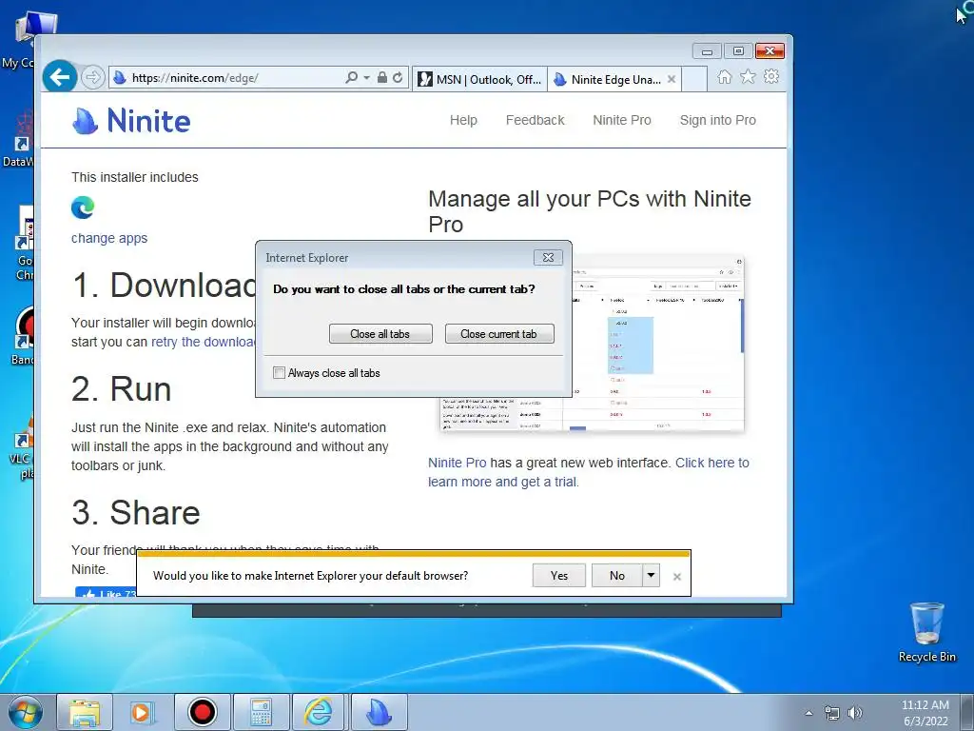974x731 pixels.
Task: Click the change apps link
Action: pyautogui.click(x=109, y=238)
